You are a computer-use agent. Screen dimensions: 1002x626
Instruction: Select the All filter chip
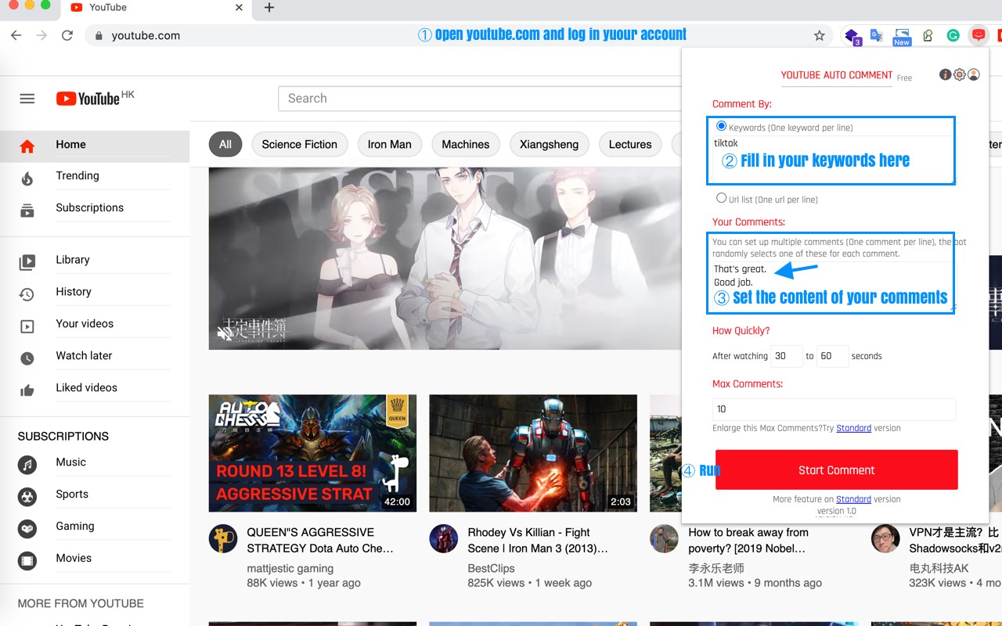click(225, 144)
